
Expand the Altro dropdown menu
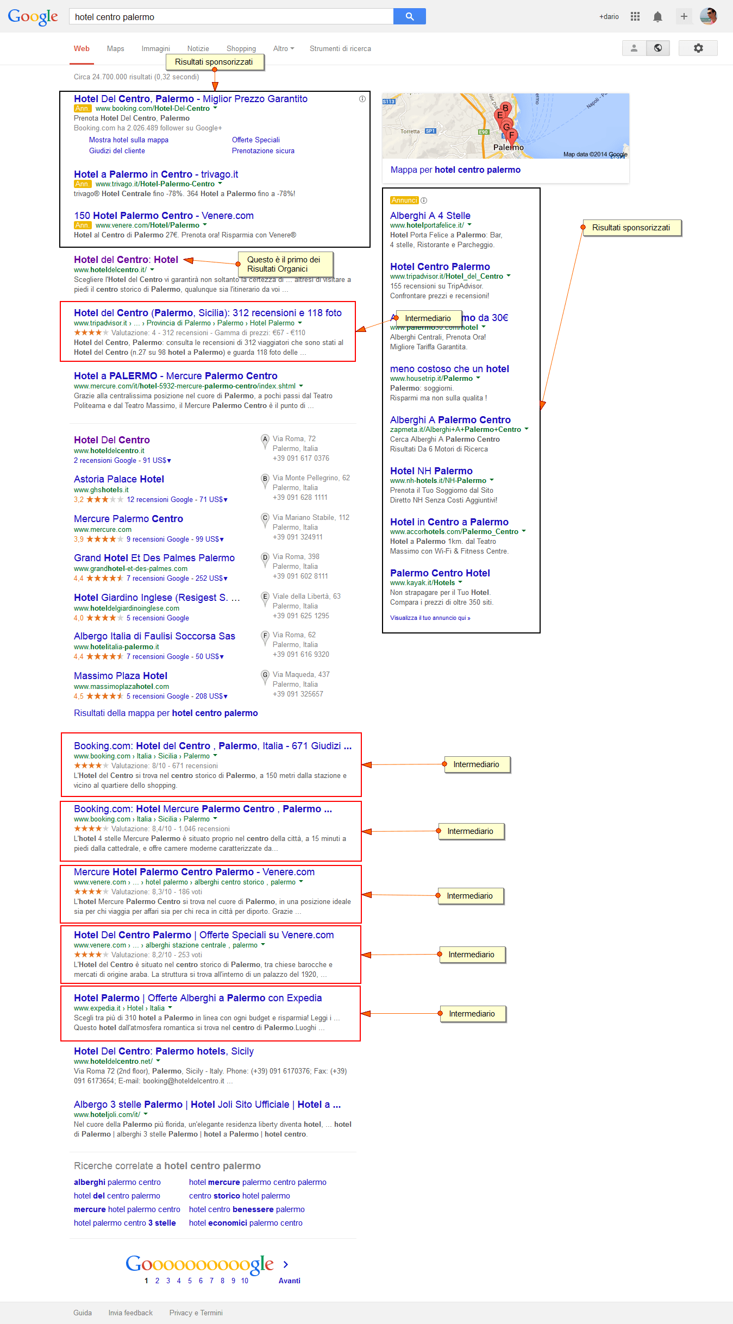(x=283, y=48)
